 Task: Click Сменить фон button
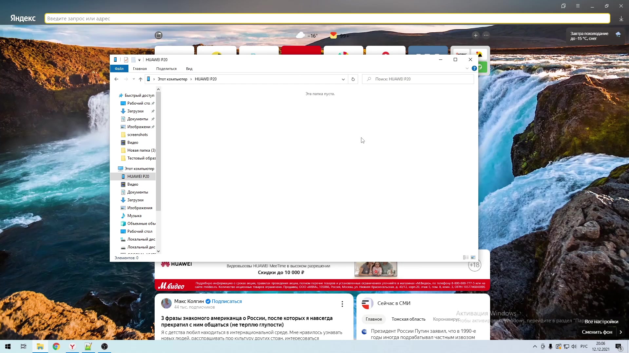(597, 332)
